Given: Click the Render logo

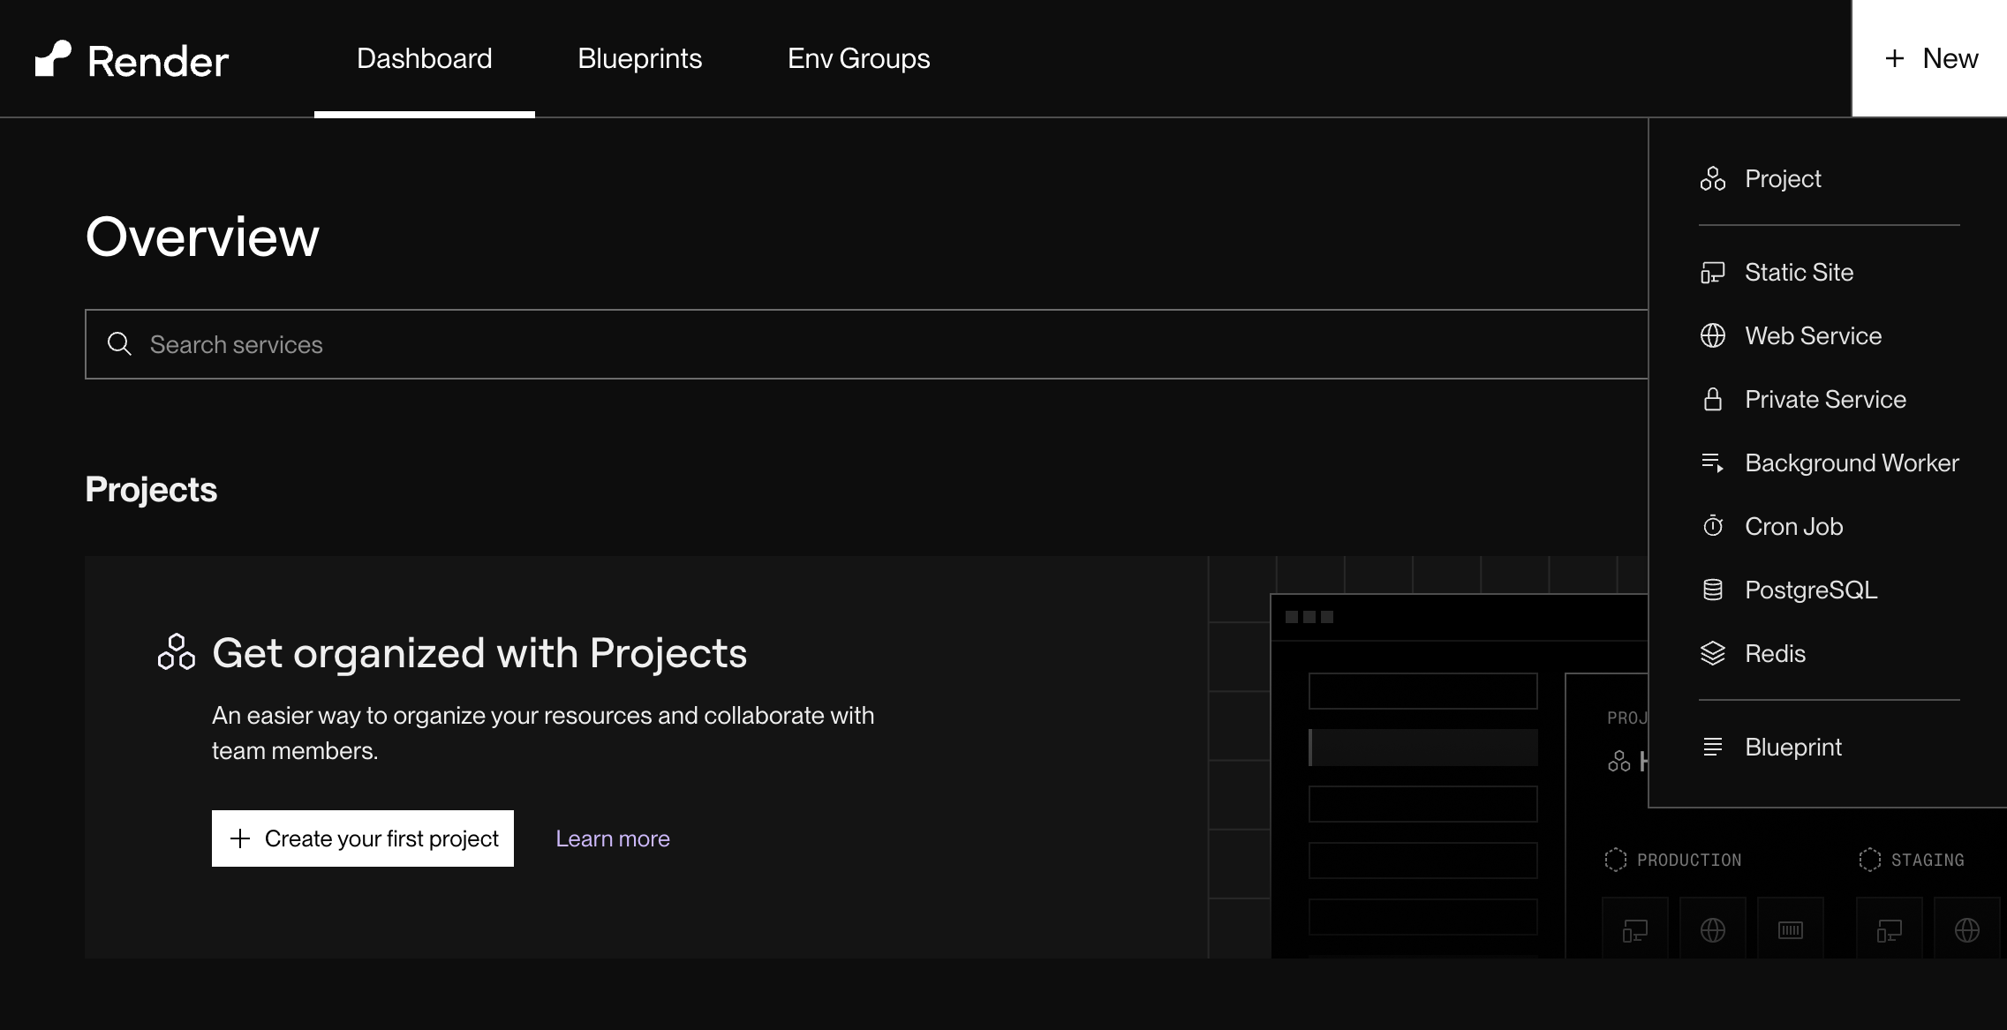Looking at the screenshot, I should (131, 58).
